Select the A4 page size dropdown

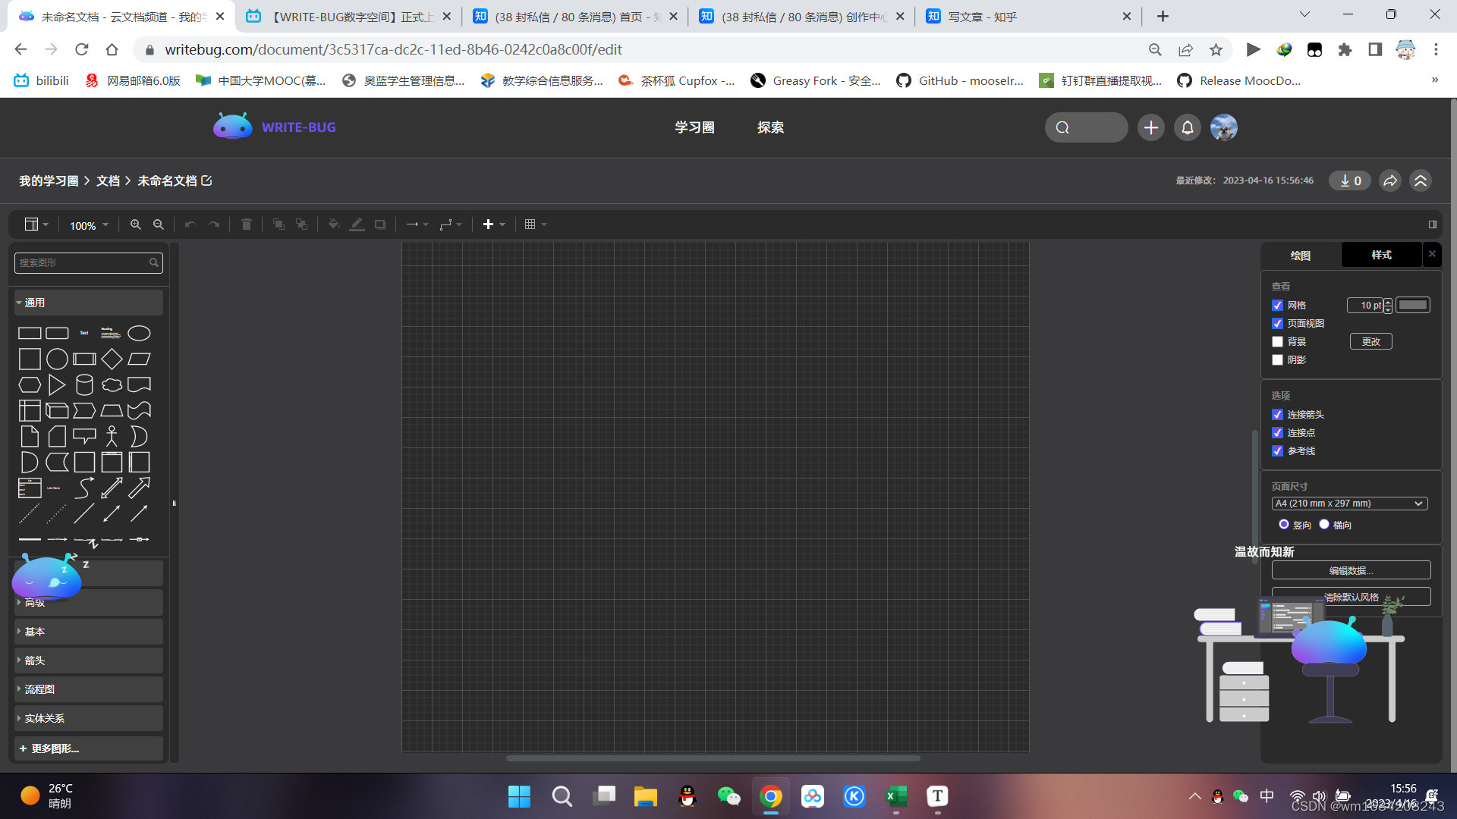click(1350, 503)
